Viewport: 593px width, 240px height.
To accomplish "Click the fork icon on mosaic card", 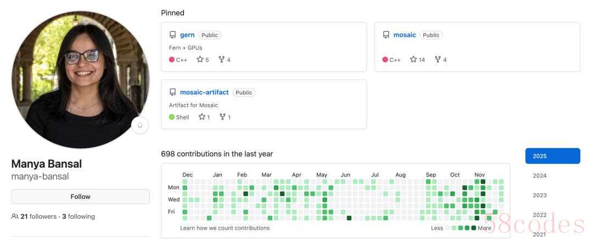I will click(x=438, y=60).
